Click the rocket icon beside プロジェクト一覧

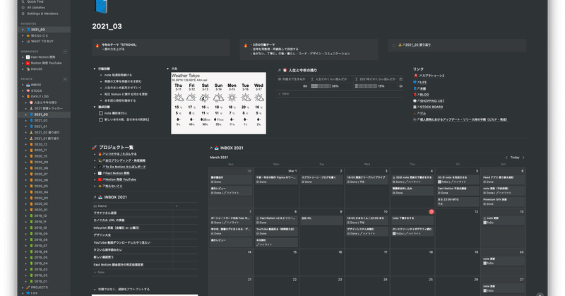[95, 147]
